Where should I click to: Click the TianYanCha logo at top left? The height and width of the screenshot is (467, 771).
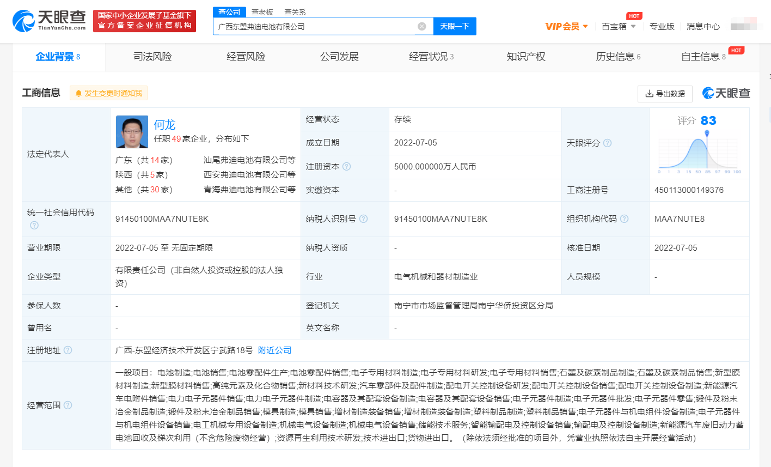[49, 21]
